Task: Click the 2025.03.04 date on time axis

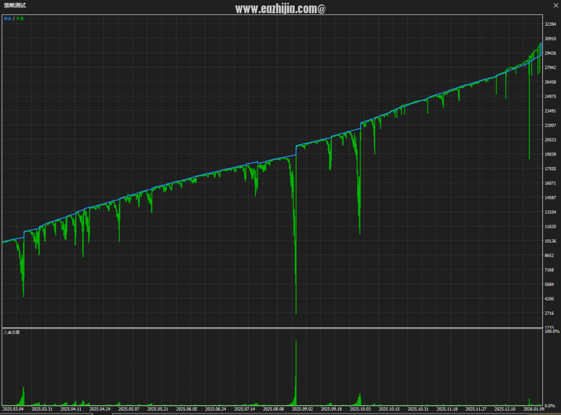Action: tap(13, 410)
